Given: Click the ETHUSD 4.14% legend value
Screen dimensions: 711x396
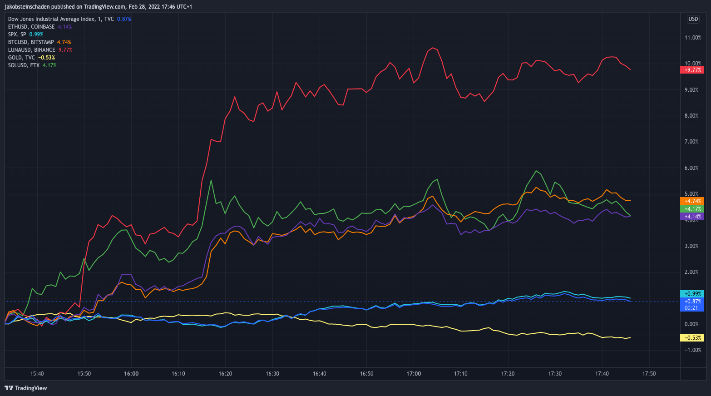Looking at the screenshot, I should click(65, 27).
